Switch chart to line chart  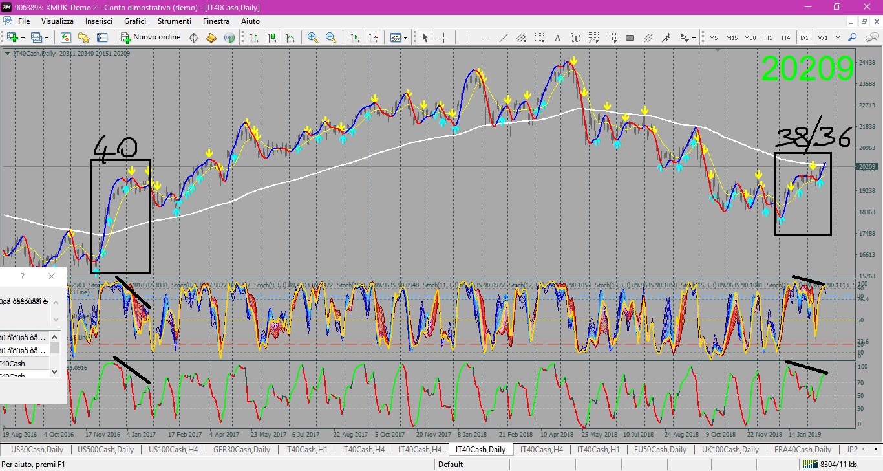tap(291, 38)
